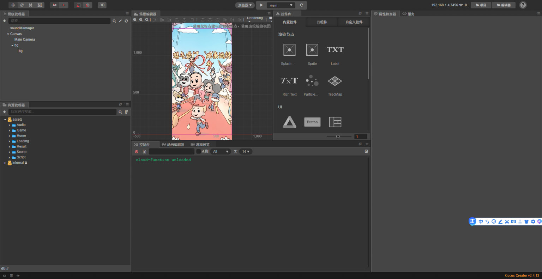Reset scene editor zoom
This screenshot has height=279, width=542.
point(147,20)
